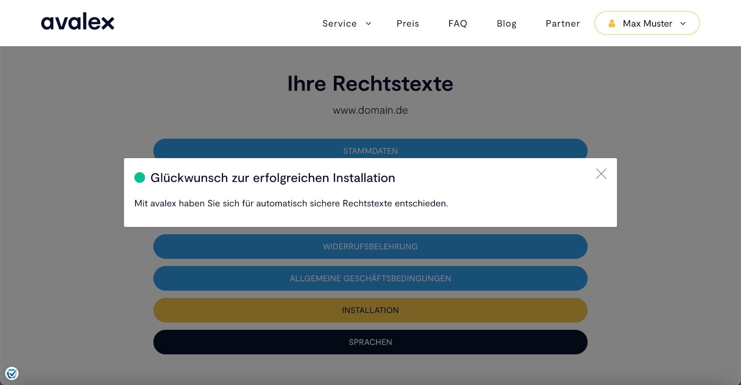Open the Max Muster account dropdown arrow
The image size is (741, 385).
point(683,24)
